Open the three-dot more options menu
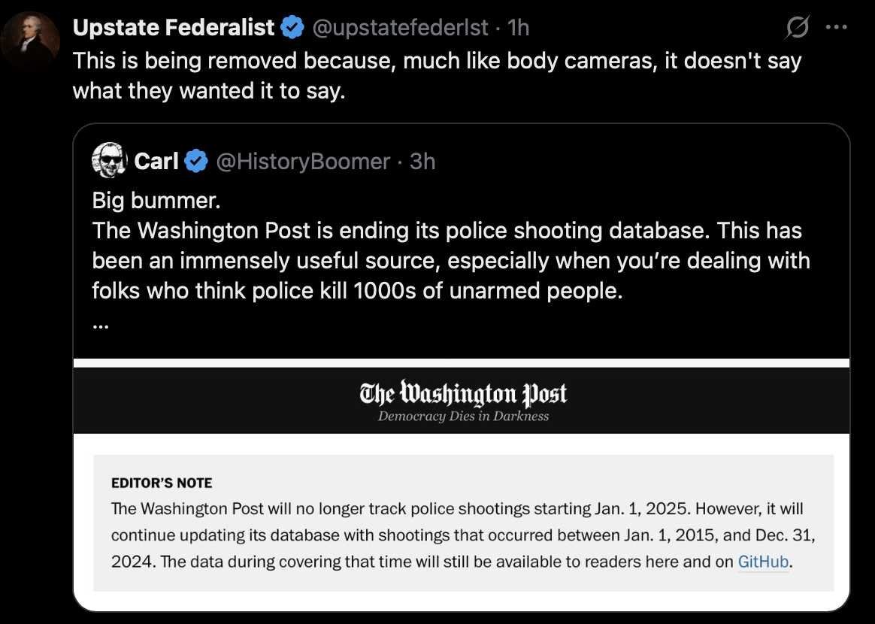Viewport: 875px width, 624px height. click(836, 27)
